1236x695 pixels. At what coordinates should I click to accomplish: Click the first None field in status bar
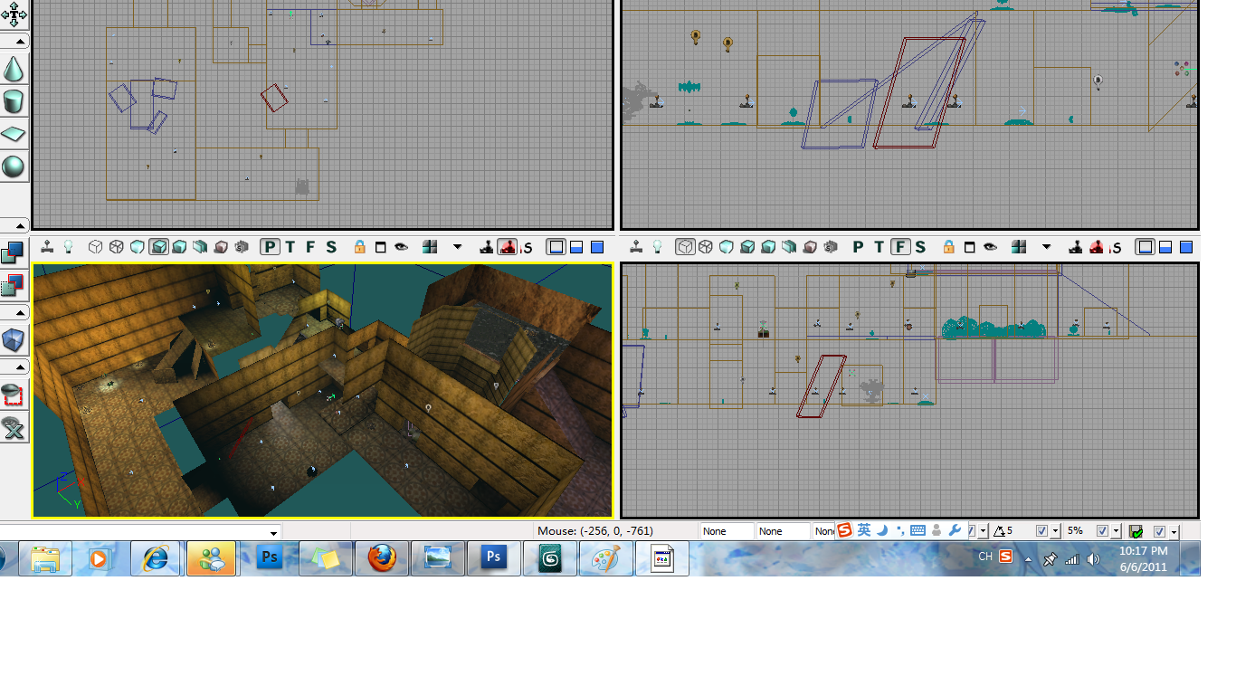(727, 531)
